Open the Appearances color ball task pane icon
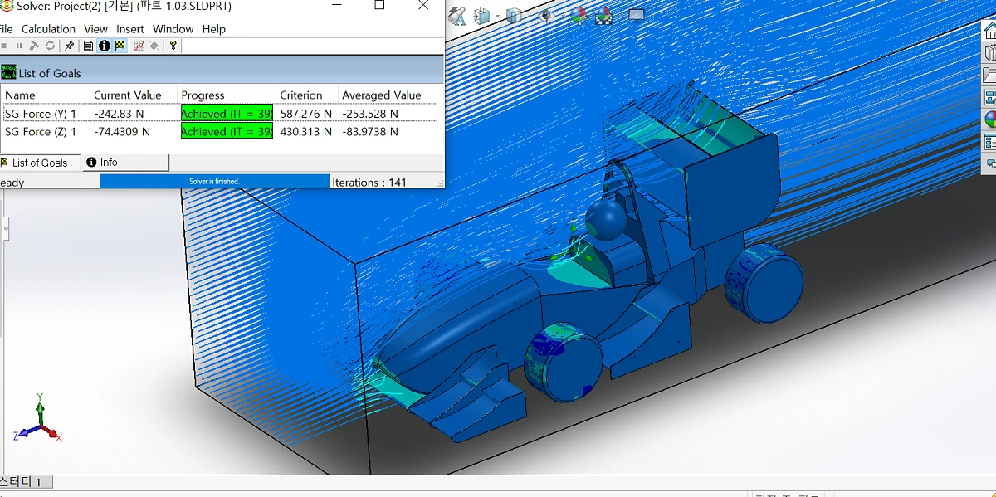Screen dimensions: 996x497 tap(989, 119)
